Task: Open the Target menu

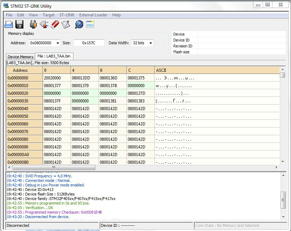Action: pos(49,15)
